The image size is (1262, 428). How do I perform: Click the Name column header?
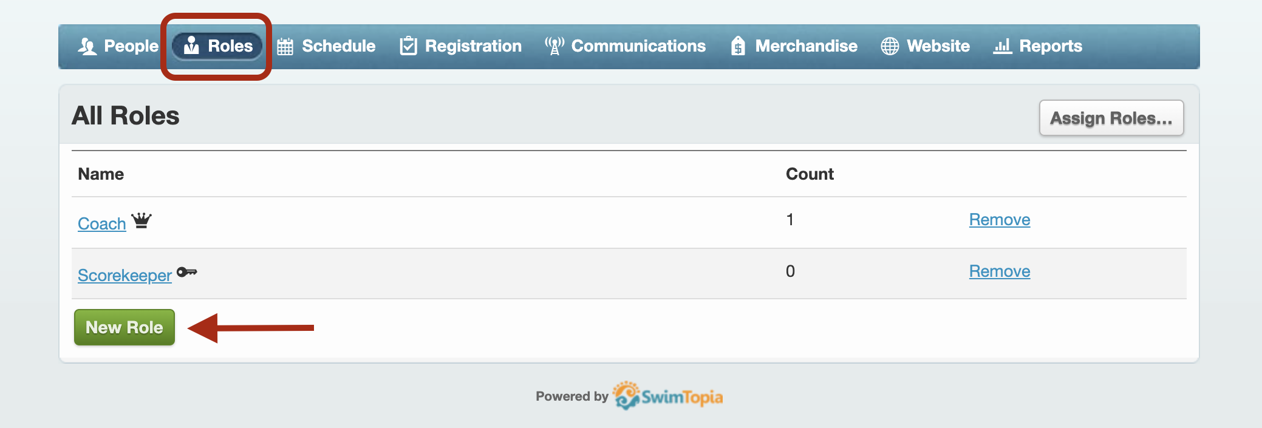[x=101, y=174]
